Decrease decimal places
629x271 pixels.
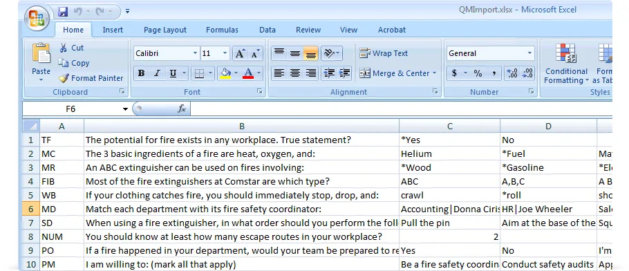(x=527, y=73)
